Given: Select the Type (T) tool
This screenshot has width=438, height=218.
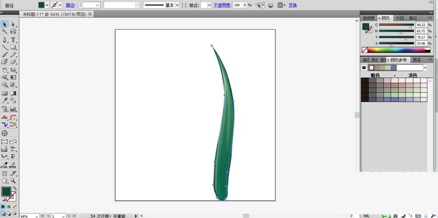Looking at the screenshot, I should tap(14, 40).
